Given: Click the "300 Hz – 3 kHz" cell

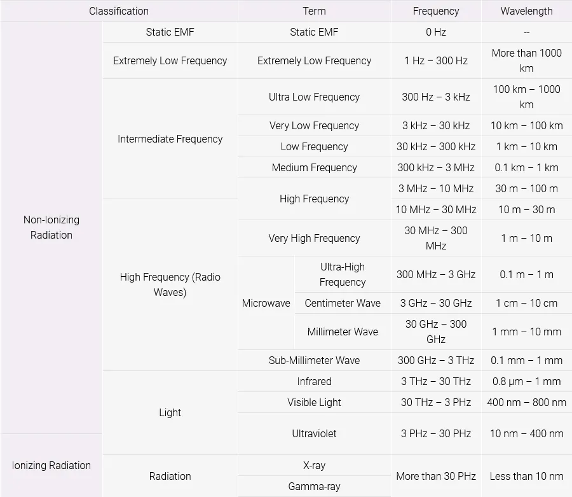Looking at the screenshot, I should [x=436, y=97].
